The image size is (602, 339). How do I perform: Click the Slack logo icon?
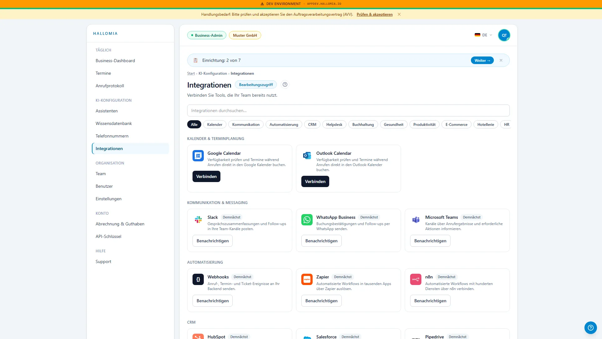click(198, 220)
